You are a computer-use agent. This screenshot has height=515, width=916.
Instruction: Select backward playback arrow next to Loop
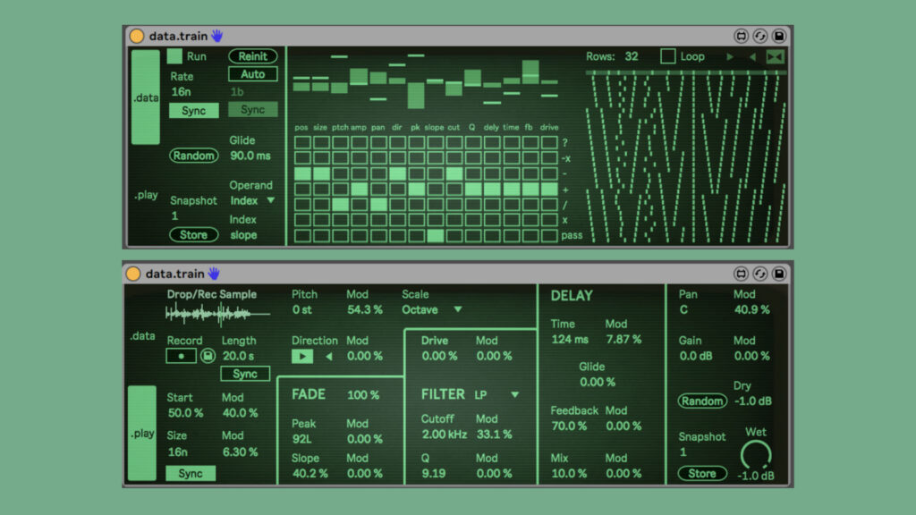click(x=751, y=56)
